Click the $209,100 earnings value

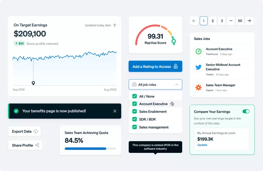30,34
